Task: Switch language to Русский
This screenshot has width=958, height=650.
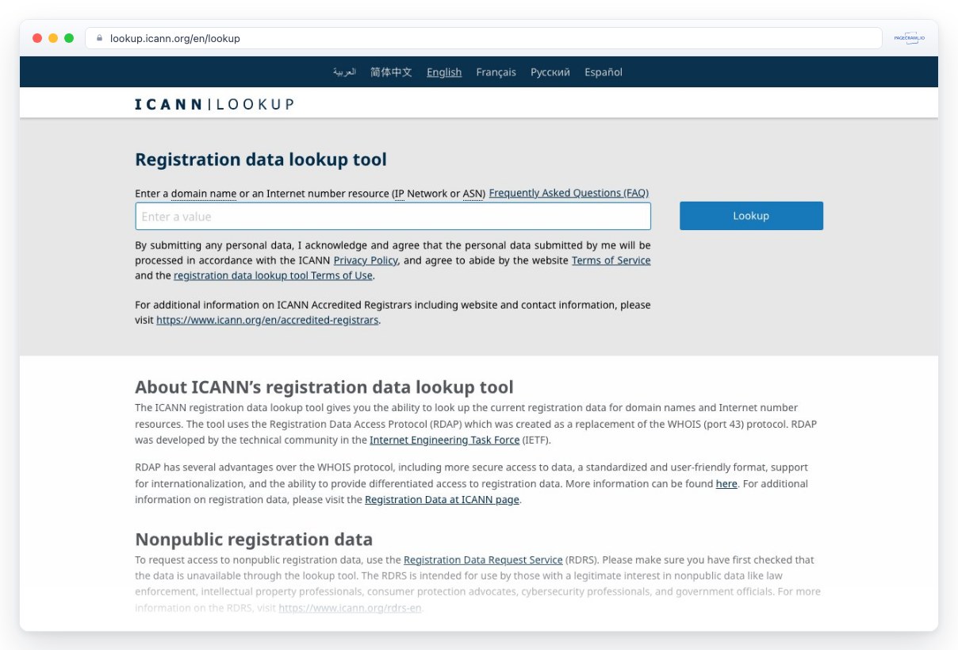Action: tap(550, 72)
